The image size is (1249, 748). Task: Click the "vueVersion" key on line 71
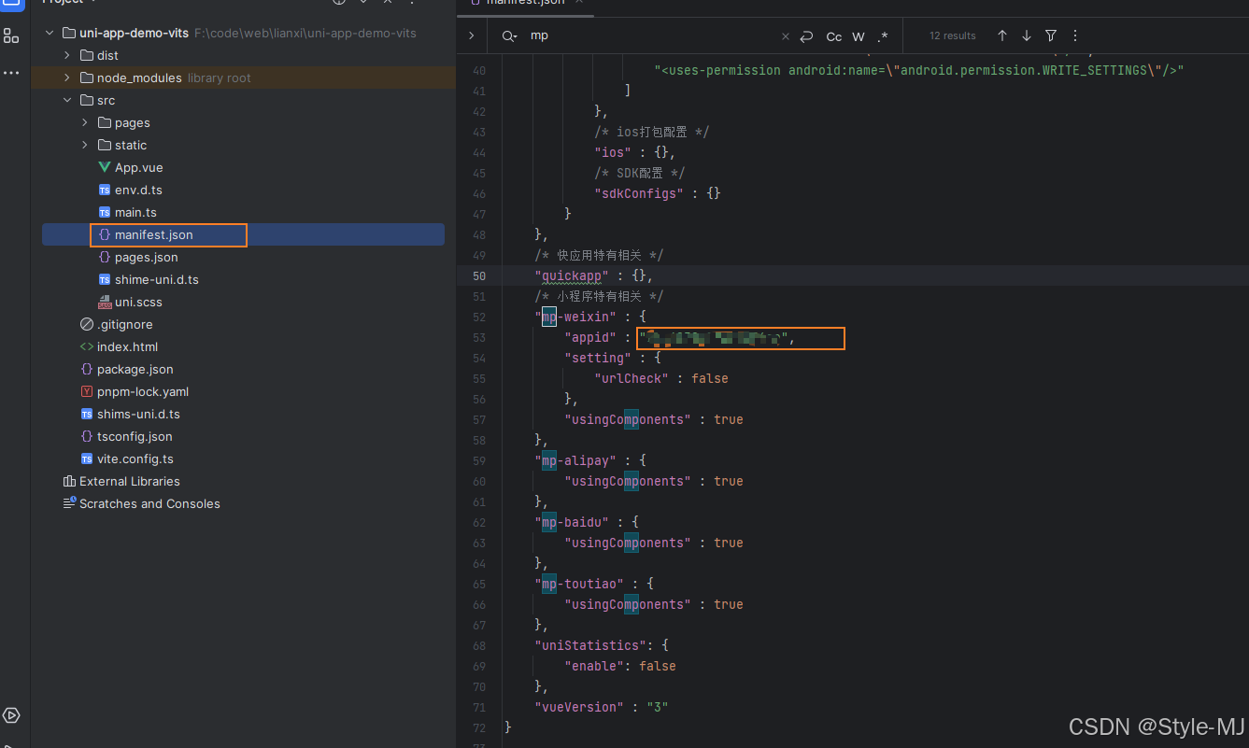pos(579,707)
